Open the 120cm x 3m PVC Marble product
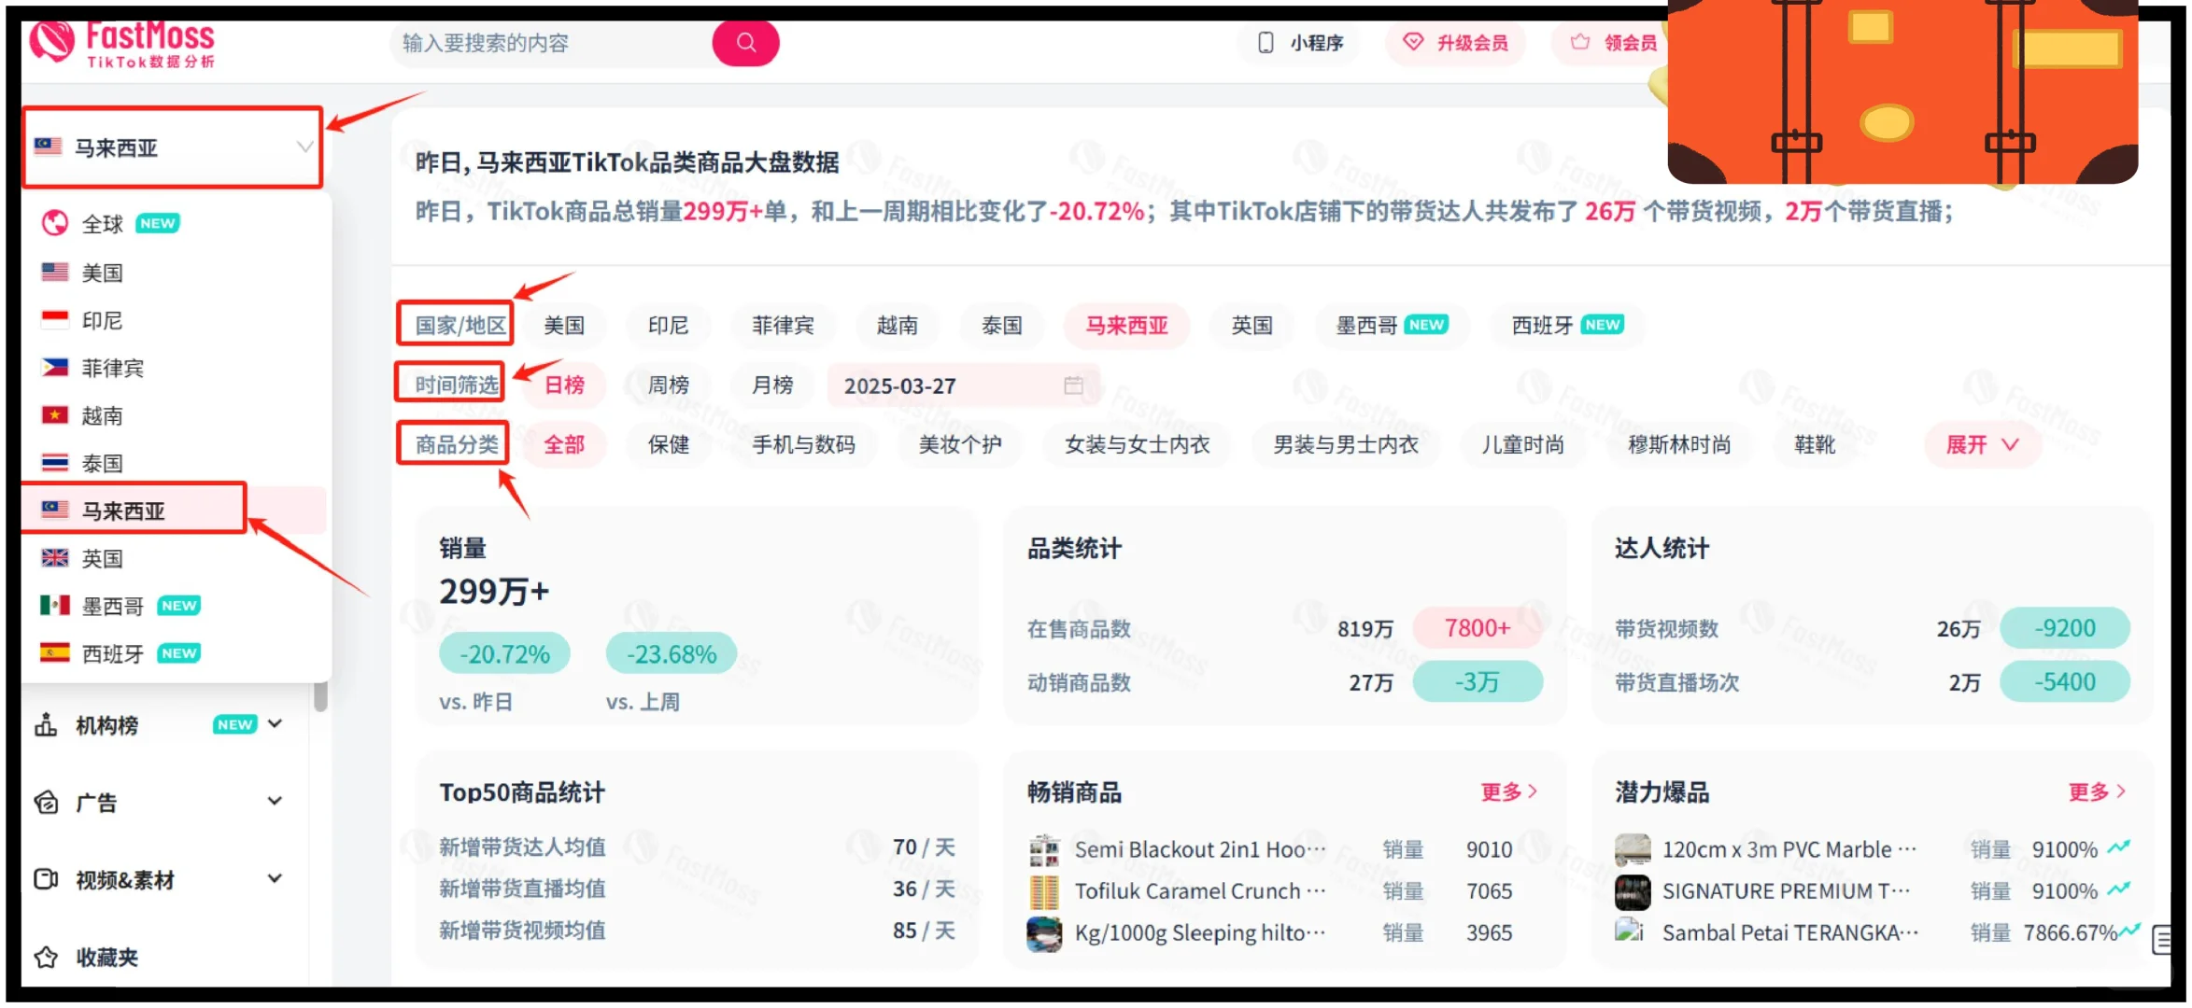 point(1789,849)
